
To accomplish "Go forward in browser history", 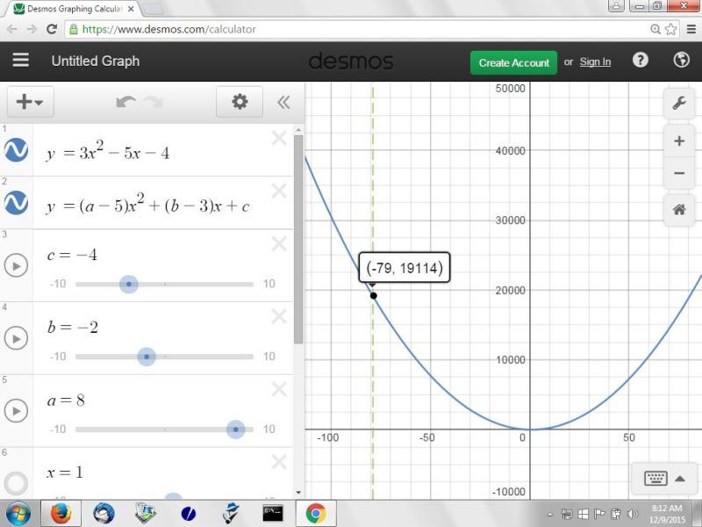I will [x=32, y=29].
